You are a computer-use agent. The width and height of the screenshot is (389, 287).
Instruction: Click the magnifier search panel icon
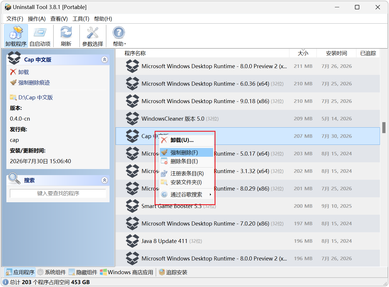tap(14, 178)
